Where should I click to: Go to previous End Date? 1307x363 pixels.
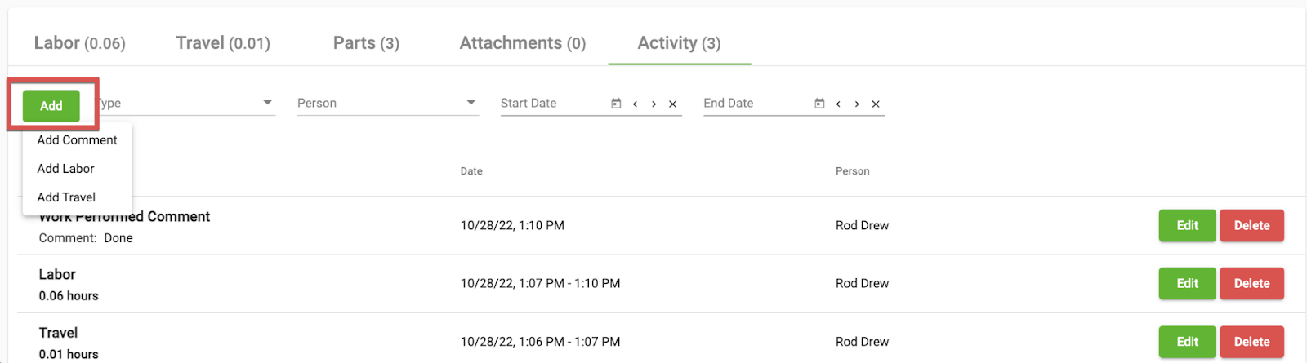tap(838, 104)
